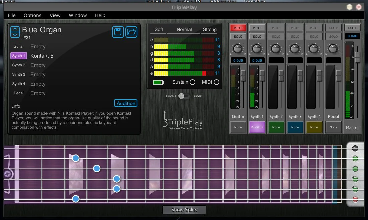The width and height of the screenshot is (368, 220).
Task: Click the Synth 4 pan knob
Action: pyautogui.click(x=314, y=49)
